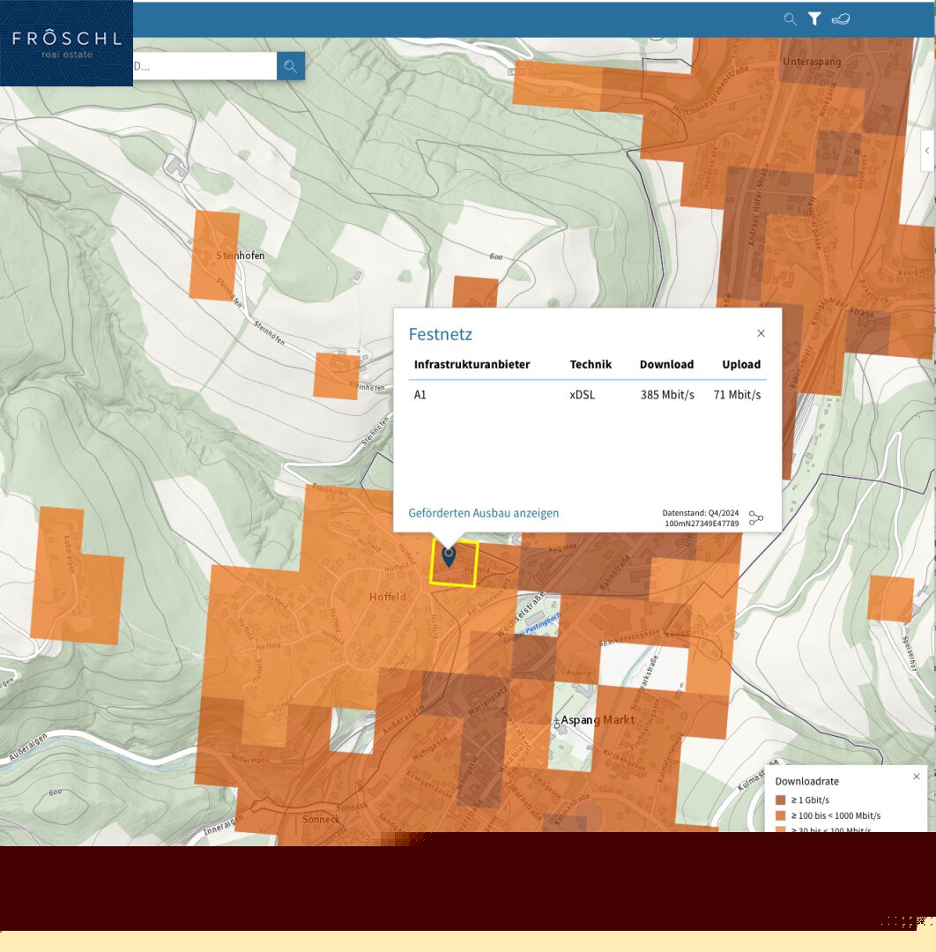Click the share icon in Festnetz popup

coord(755,518)
